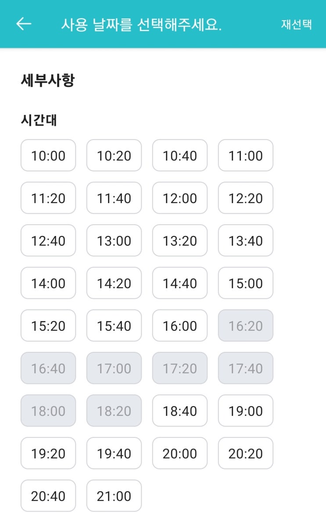The width and height of the screenshot is (326, 526).
Task: Pick the 13:20 time slot
Action: 180,241
